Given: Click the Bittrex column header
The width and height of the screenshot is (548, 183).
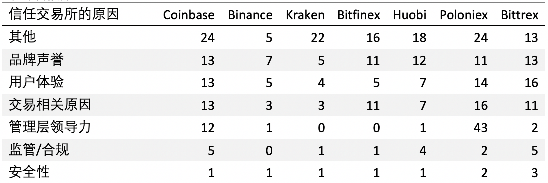Looking at the screenshot, I should click(x=520, y=15).
